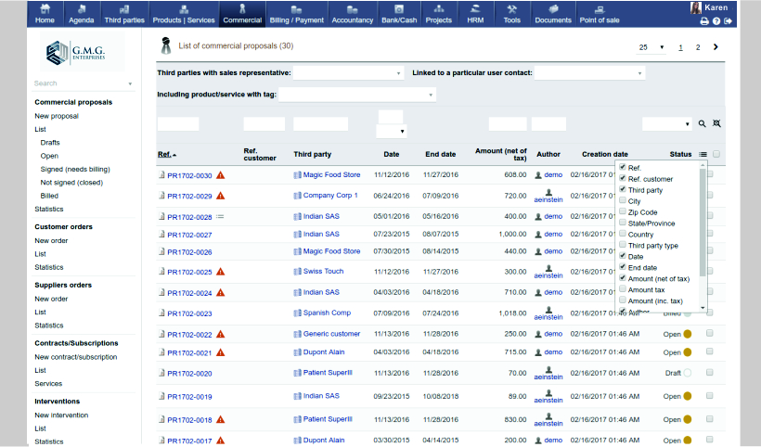This screenshot has width=761, height=447.
Task: Click the warning icon beside PR1702-0030
Action: point(221,175)
